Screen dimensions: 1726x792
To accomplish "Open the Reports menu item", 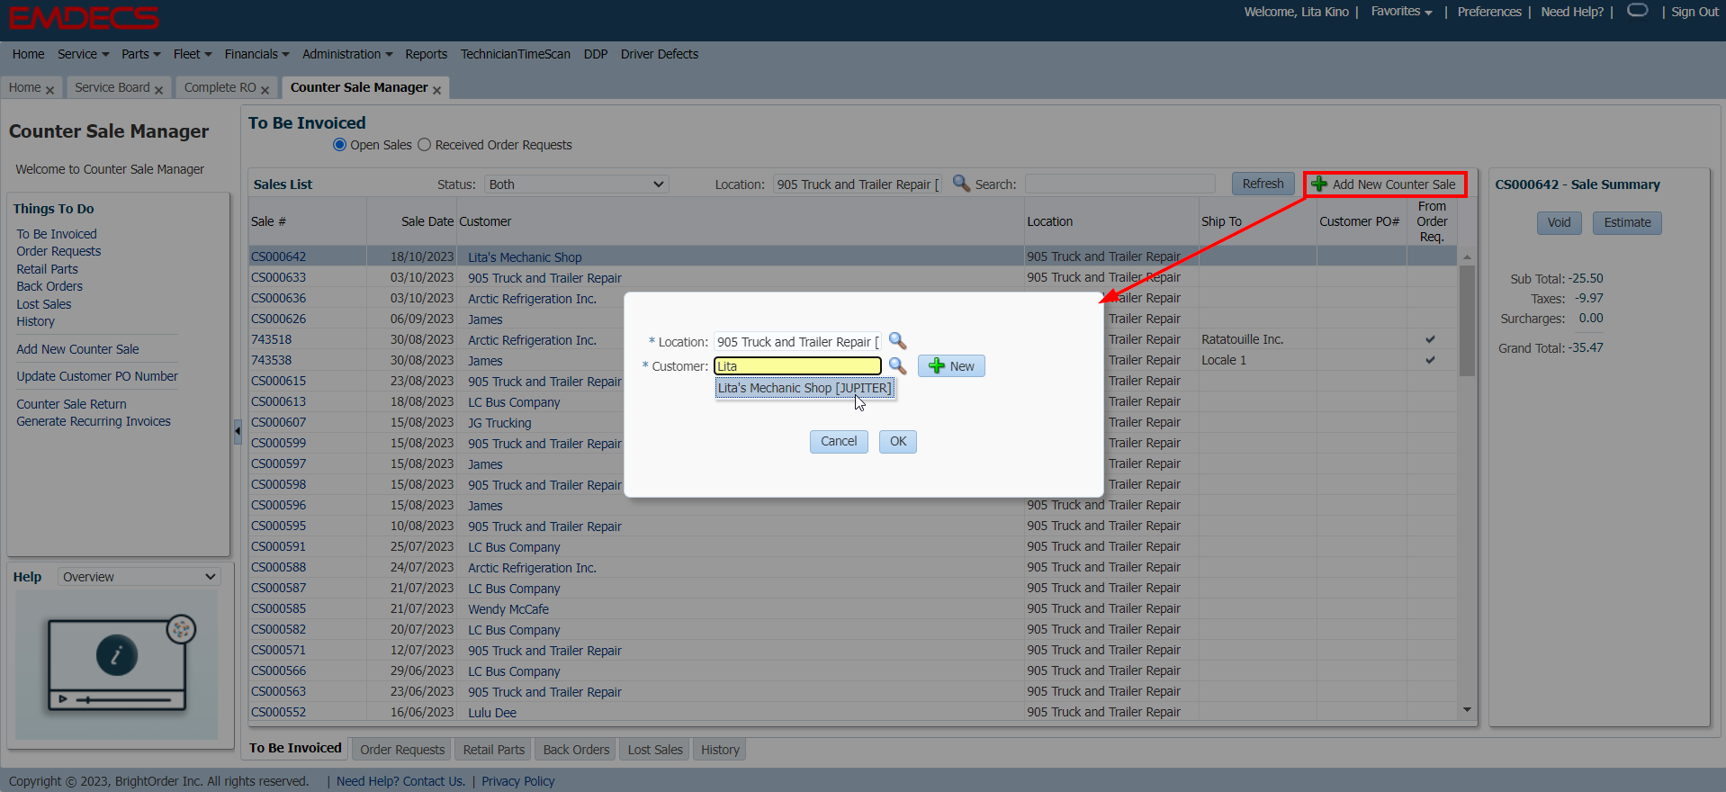I will coord(426,54).
